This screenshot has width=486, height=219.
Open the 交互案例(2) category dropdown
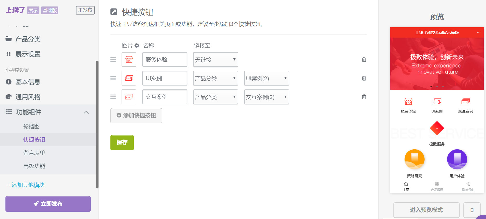point(266,97)
